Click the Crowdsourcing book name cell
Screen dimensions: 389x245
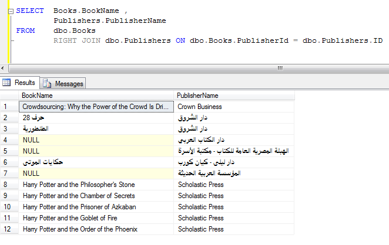[97, 107]
